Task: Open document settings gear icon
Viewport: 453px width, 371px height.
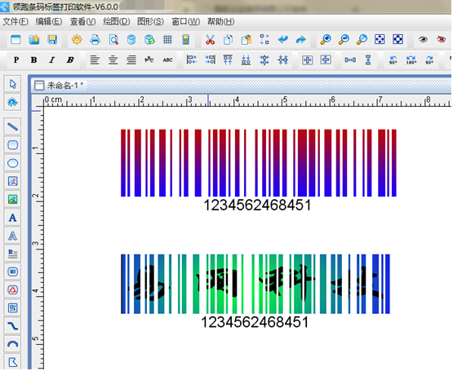Action: coord(77,39)
